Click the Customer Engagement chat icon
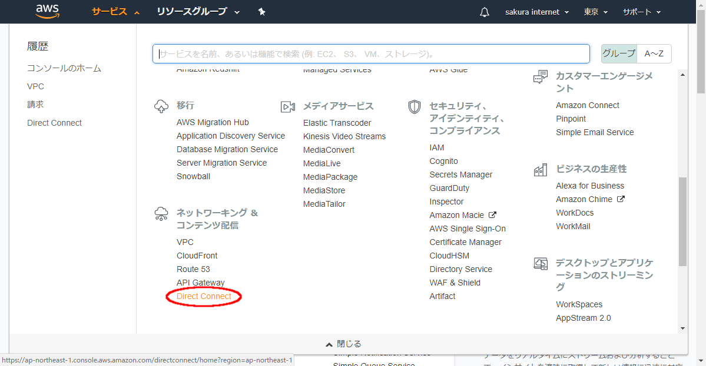 click(x=540, y=77)
